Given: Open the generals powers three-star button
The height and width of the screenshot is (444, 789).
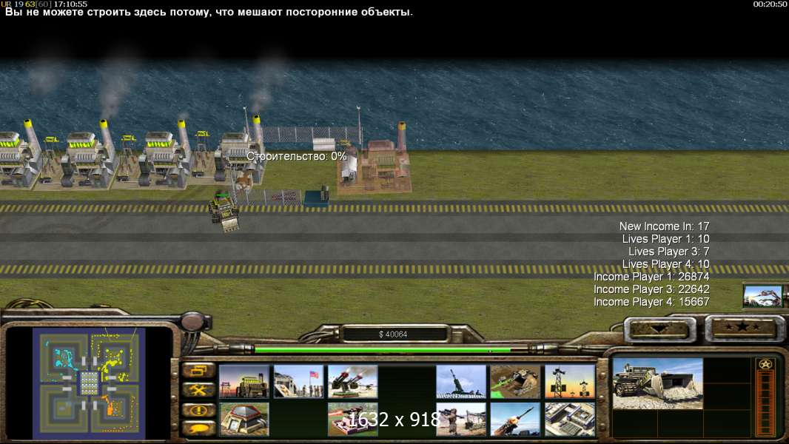Looking at the screenshot, I should point(742,328).
